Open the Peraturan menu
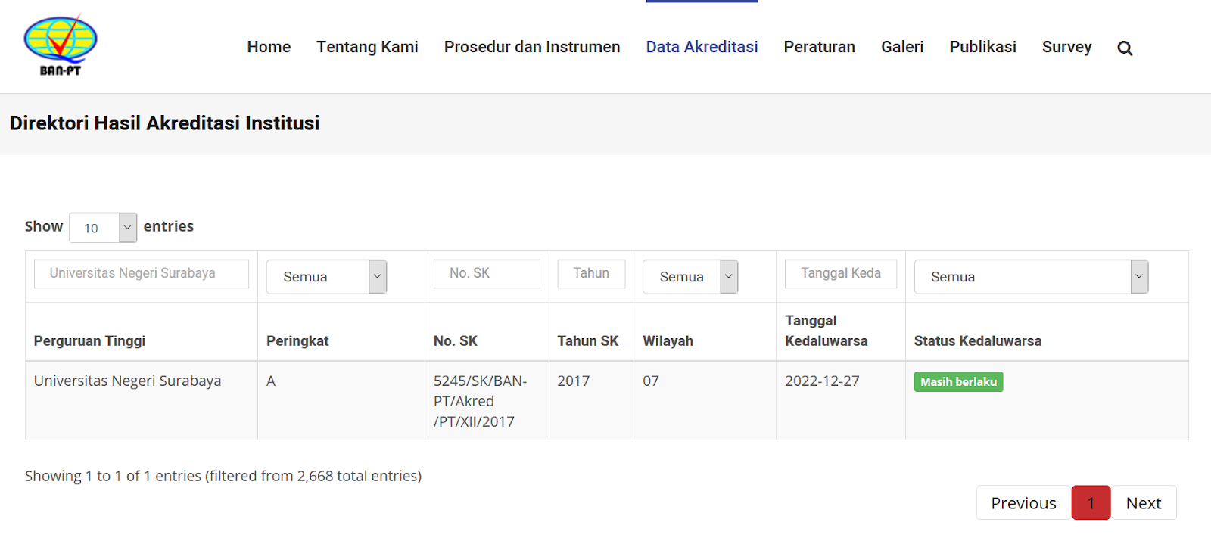The width and height of the screenshot is (1211, 541). (819, 47)
